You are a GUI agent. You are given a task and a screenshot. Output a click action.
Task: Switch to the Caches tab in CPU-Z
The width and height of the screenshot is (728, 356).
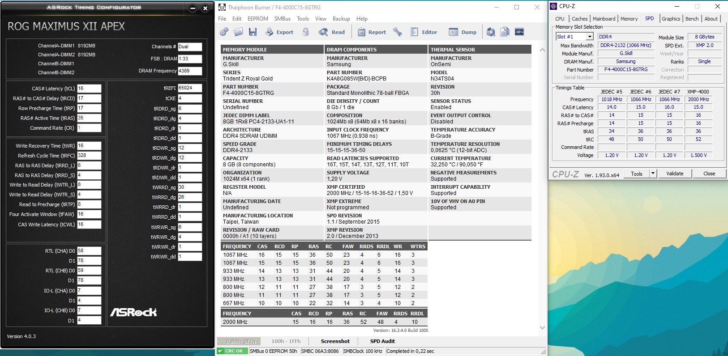[x=579, y=19]
